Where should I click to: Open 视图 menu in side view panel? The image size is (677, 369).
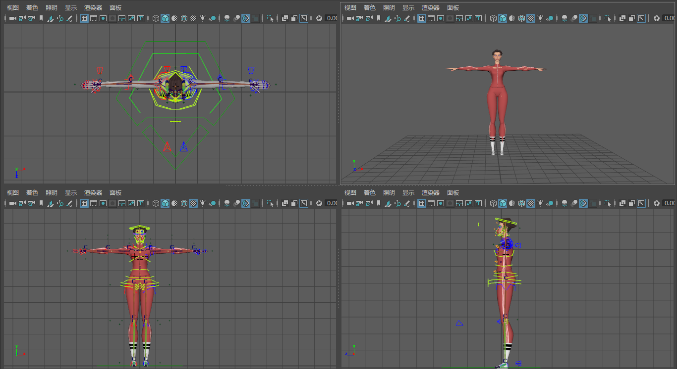click(x=350, y=193)
